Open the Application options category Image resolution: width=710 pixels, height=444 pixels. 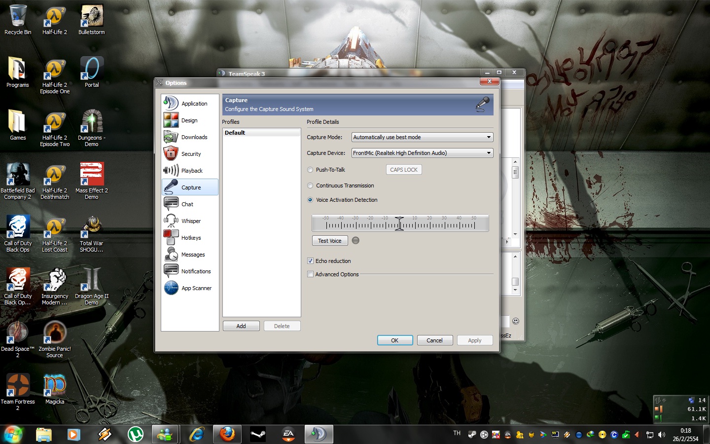(x=190, y=104)
